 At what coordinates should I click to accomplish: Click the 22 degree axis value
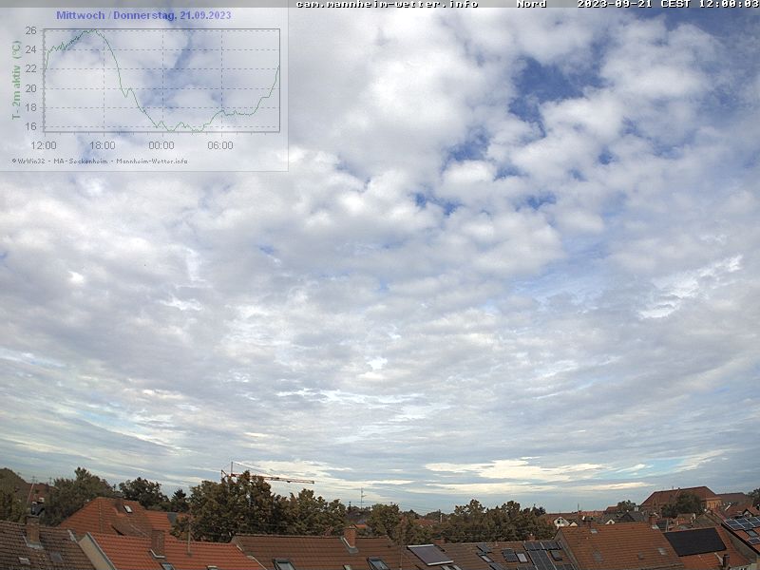coord(30,68)
